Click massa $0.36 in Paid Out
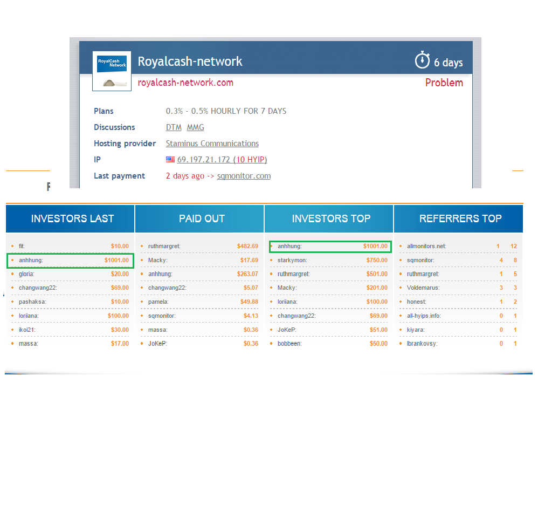The width and height of the screenshot is (538, 526). [199, 330]
